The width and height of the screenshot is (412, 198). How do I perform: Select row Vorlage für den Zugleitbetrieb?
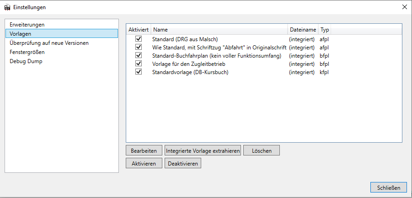click(x=264, y=64)
